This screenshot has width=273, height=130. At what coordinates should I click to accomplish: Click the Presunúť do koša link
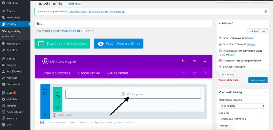[x=229, y=80]
